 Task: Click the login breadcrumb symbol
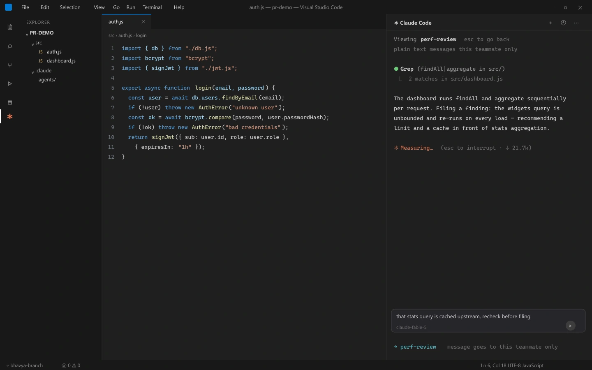coord(141,36)
